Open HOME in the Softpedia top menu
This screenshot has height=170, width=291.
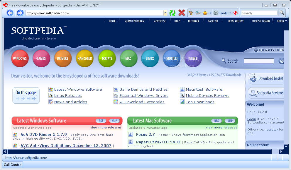pos(112,21)
